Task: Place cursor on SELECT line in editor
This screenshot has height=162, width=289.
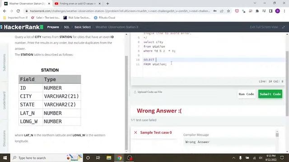Action: [214, 60]
